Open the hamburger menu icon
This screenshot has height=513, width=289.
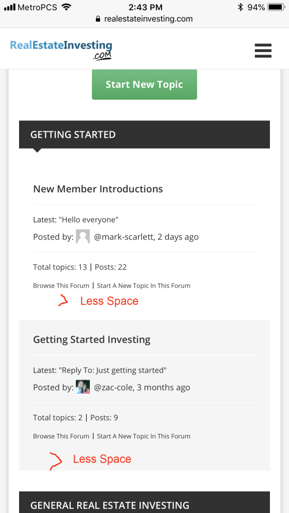coord(263,51)
